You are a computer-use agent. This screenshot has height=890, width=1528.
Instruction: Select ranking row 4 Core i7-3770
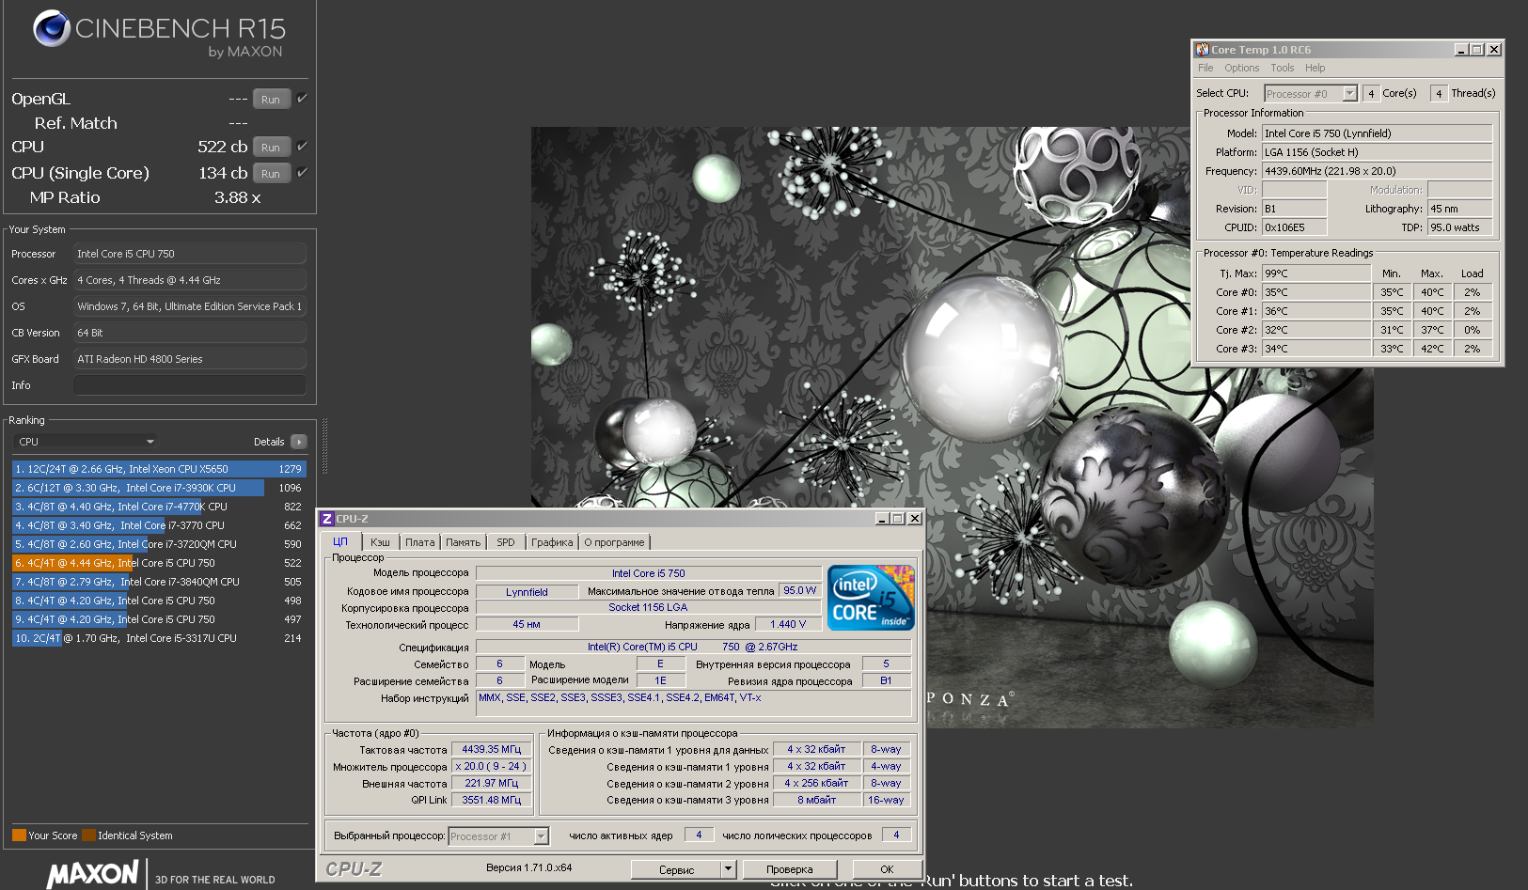pyautogui.click(x=158, y=525)
